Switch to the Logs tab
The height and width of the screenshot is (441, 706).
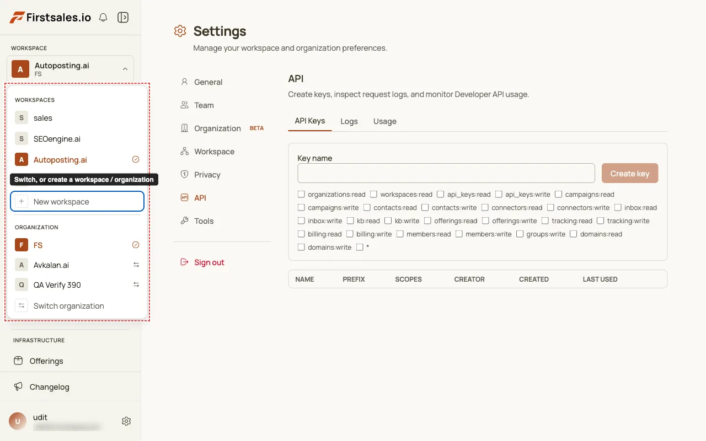point(349,121)
